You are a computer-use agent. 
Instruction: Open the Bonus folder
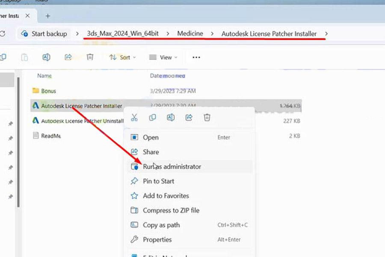(x=48, y=91)
